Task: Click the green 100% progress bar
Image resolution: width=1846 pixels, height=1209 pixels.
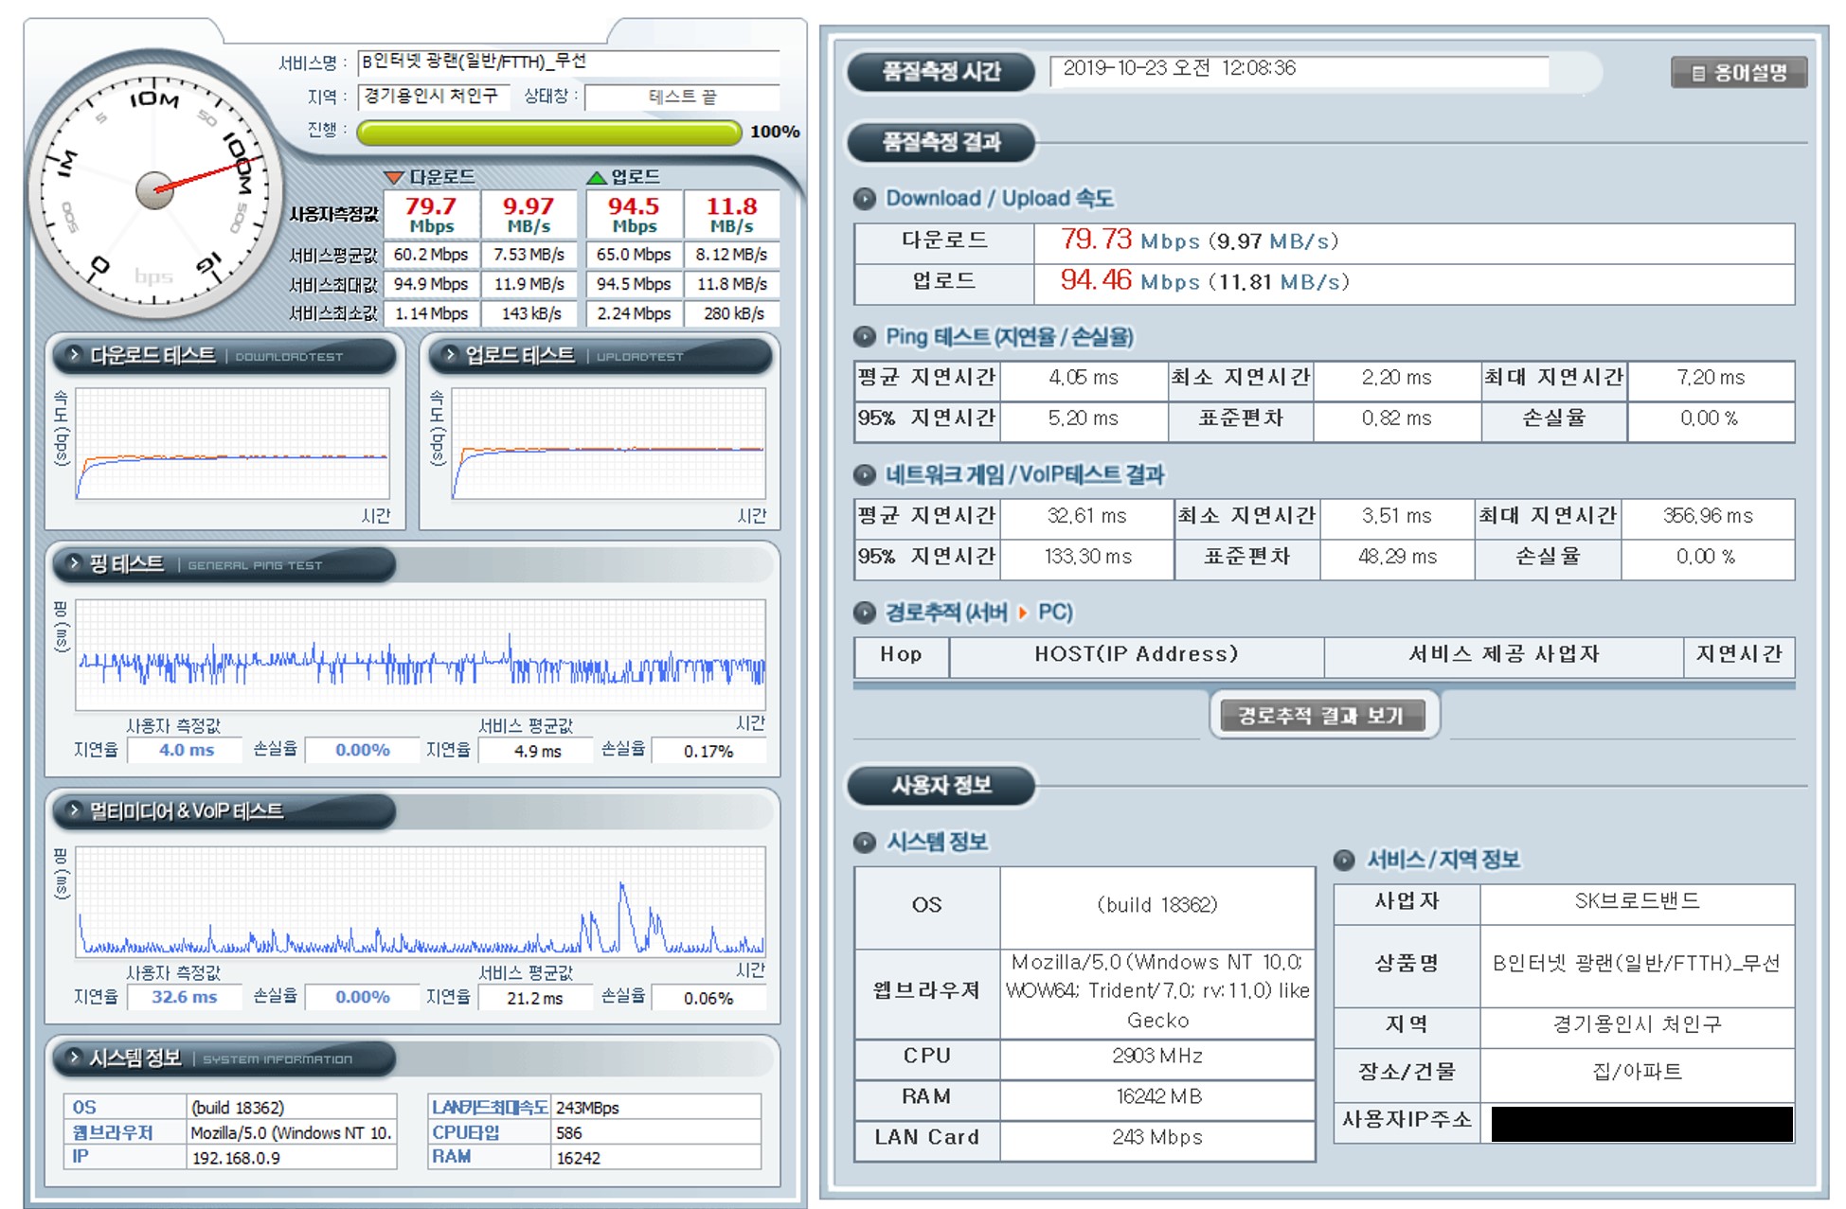Action: click(548, 133)
